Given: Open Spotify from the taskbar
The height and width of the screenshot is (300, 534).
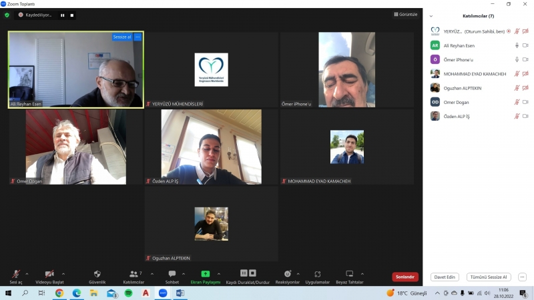Looking at the screenshot, I should click(128, 293).
